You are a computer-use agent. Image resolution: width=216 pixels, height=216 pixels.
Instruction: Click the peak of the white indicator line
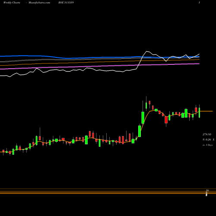tap(146, 51)
